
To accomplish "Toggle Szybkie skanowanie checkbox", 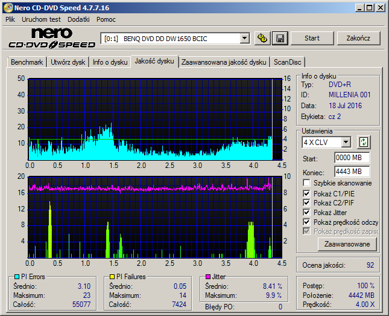I will tap(306, 183).
